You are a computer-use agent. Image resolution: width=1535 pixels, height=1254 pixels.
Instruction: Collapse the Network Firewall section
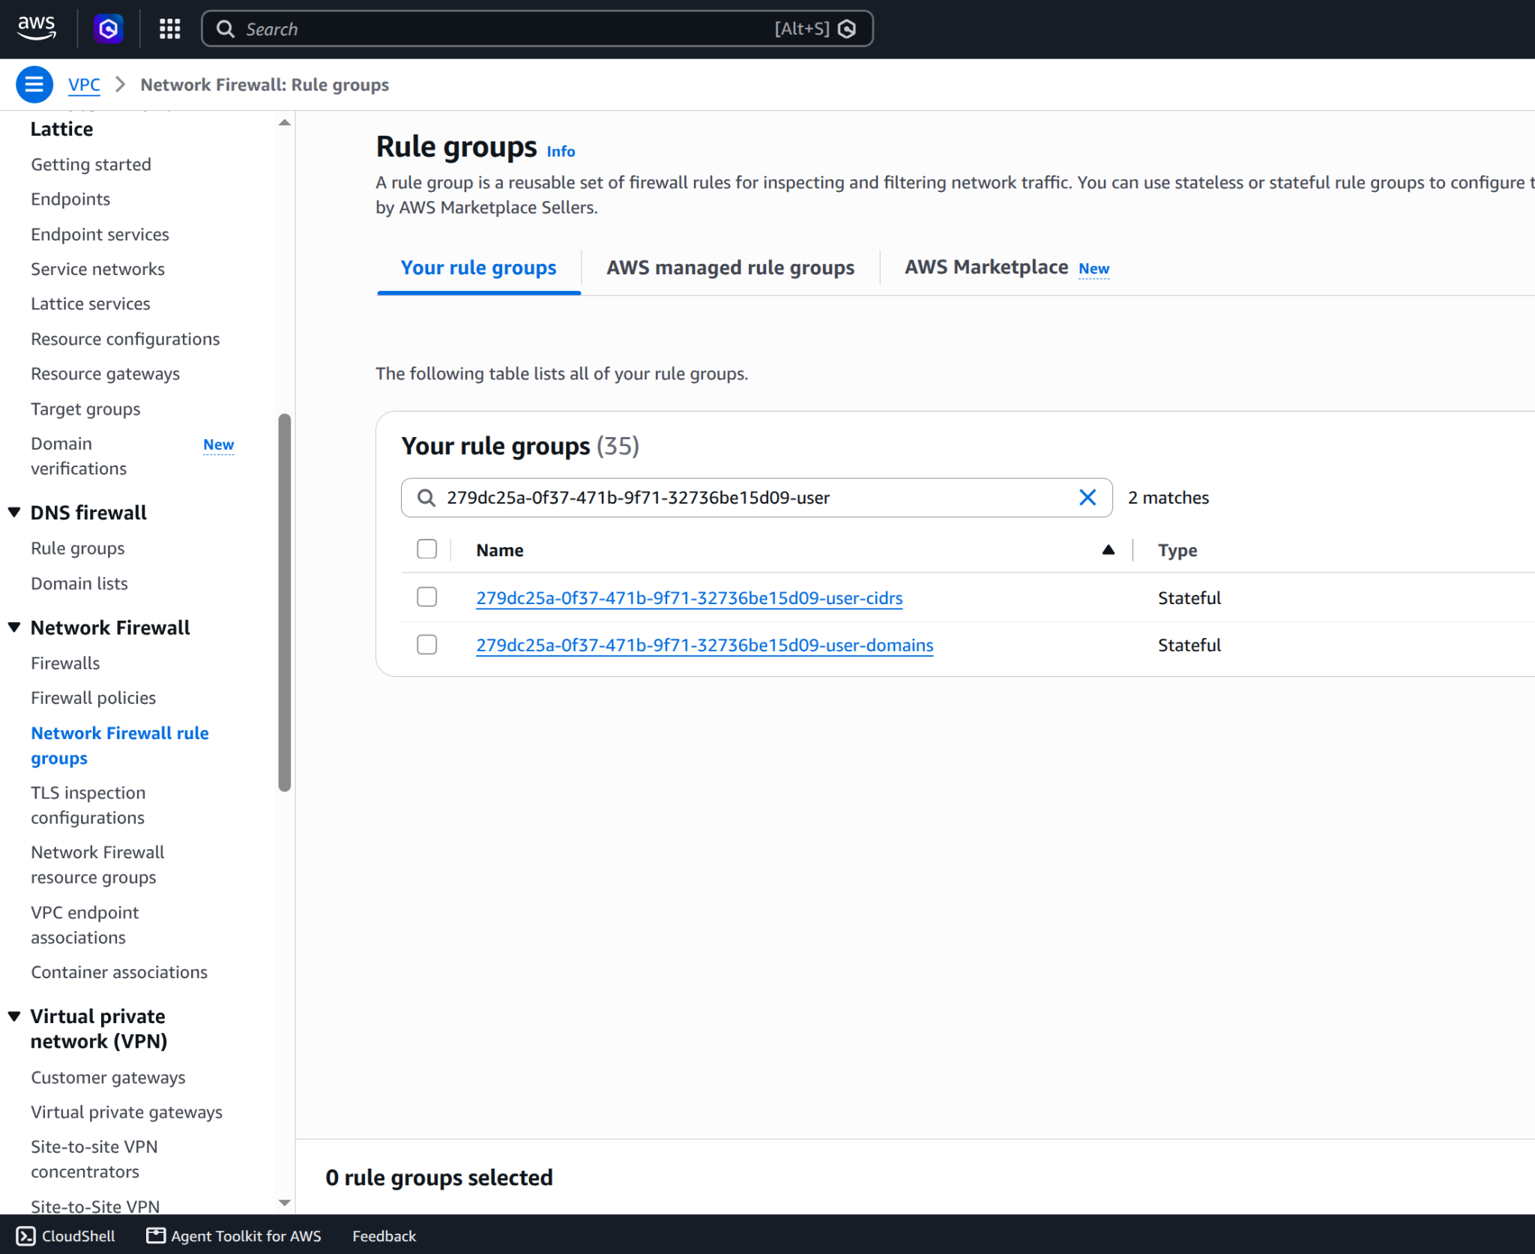14,627
